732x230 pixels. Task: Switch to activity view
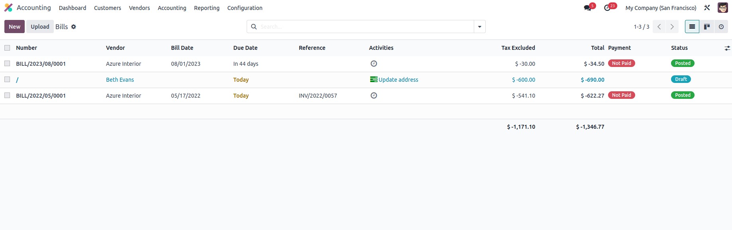coord(721,27)
